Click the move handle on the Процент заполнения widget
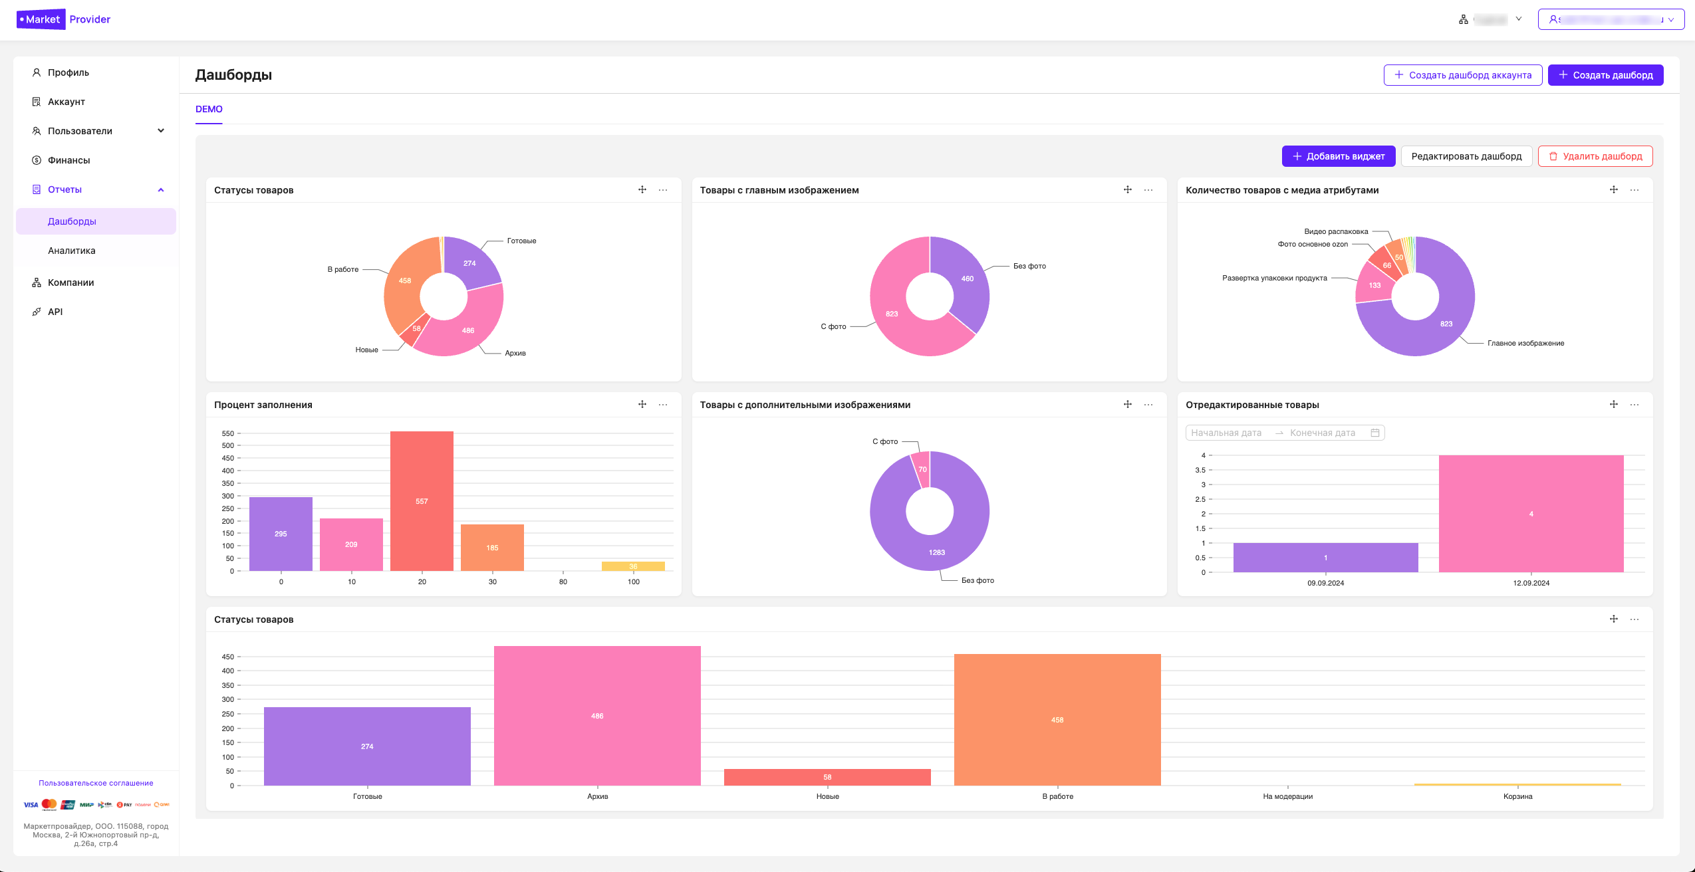Image resolution: width=1695 pixels, height=872 pixels. tap(642, 405)
